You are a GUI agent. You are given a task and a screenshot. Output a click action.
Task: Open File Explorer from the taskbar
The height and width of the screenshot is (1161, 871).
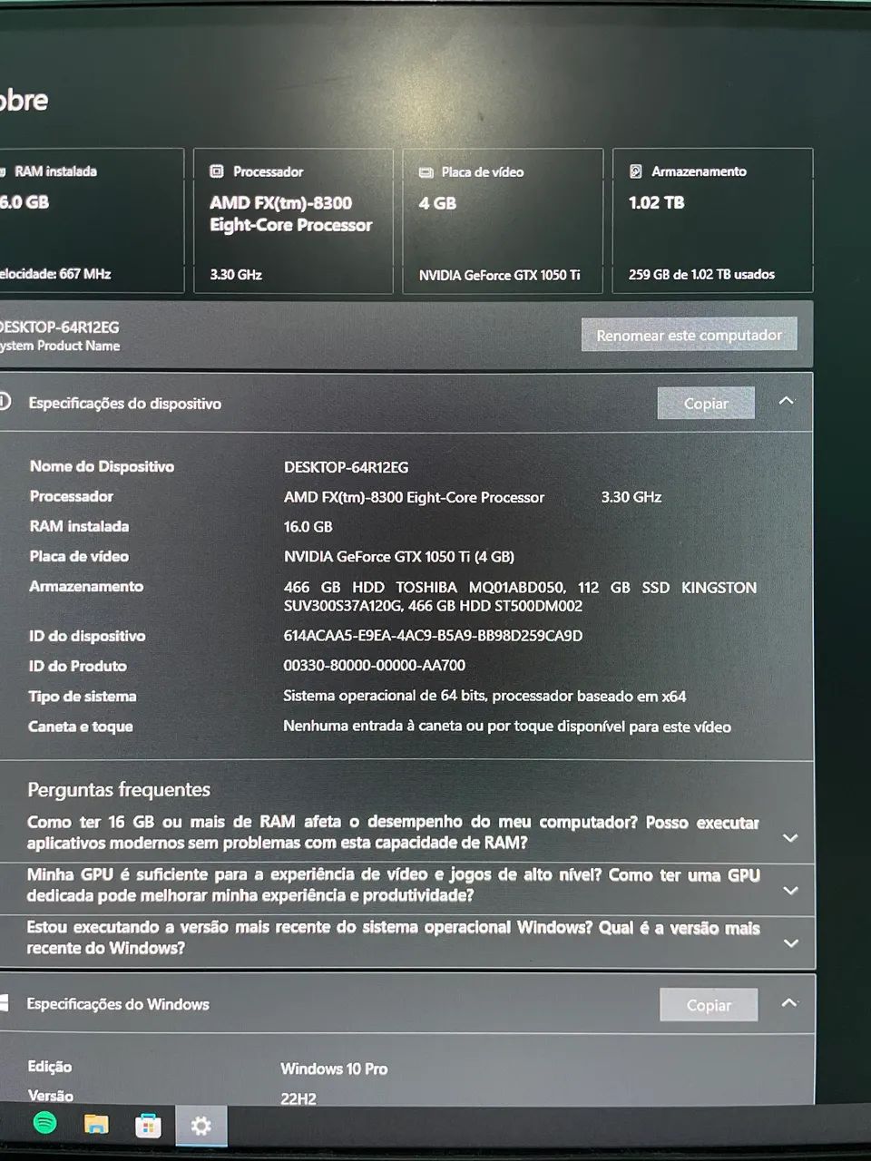[x=96, y=1125]
